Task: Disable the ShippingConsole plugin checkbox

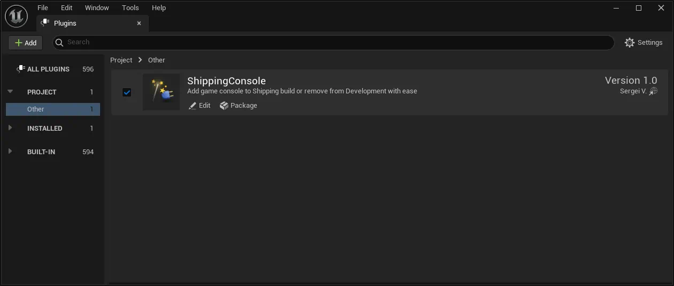Action: tap(127, 92)
